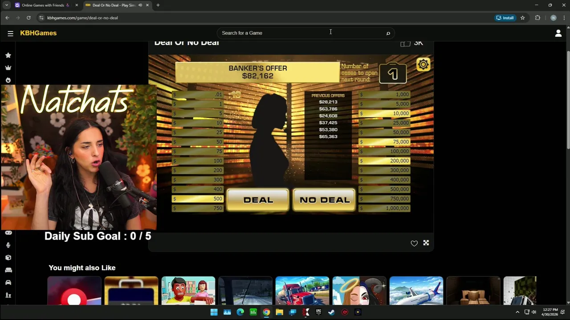
Task: Click the star favorites sidebar icon
Action: [8, 55]
